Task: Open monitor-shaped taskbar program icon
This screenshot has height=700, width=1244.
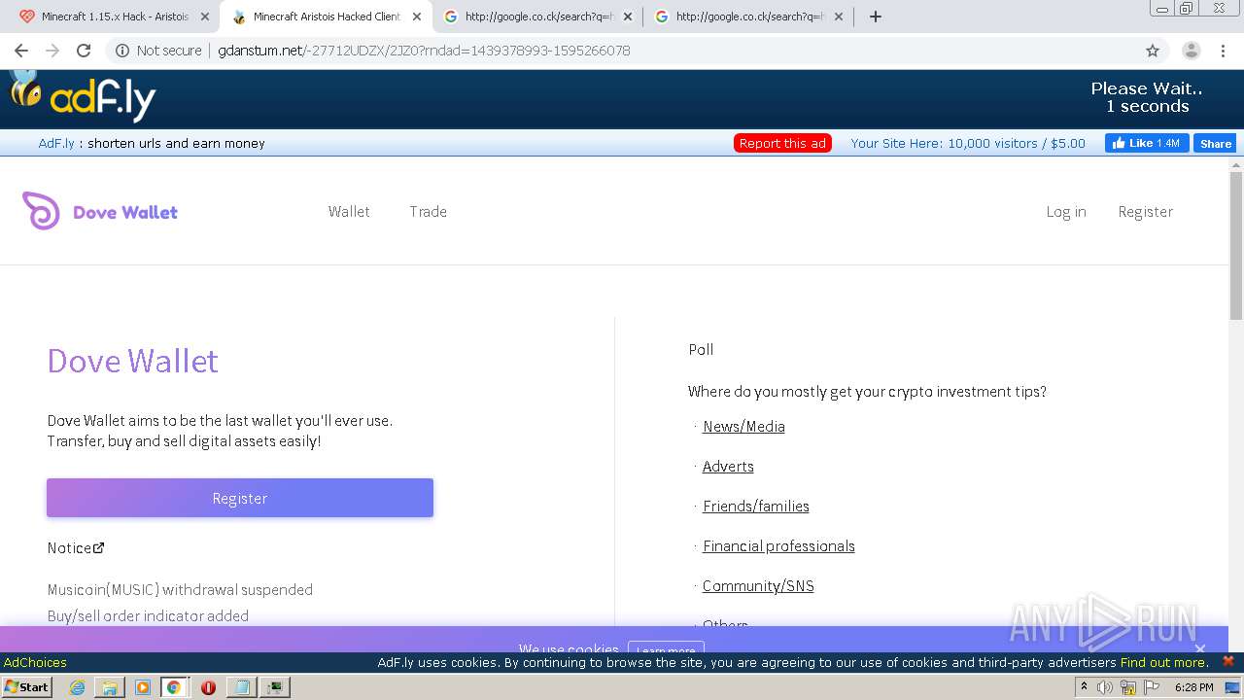Action: click(x=276, y=686)
